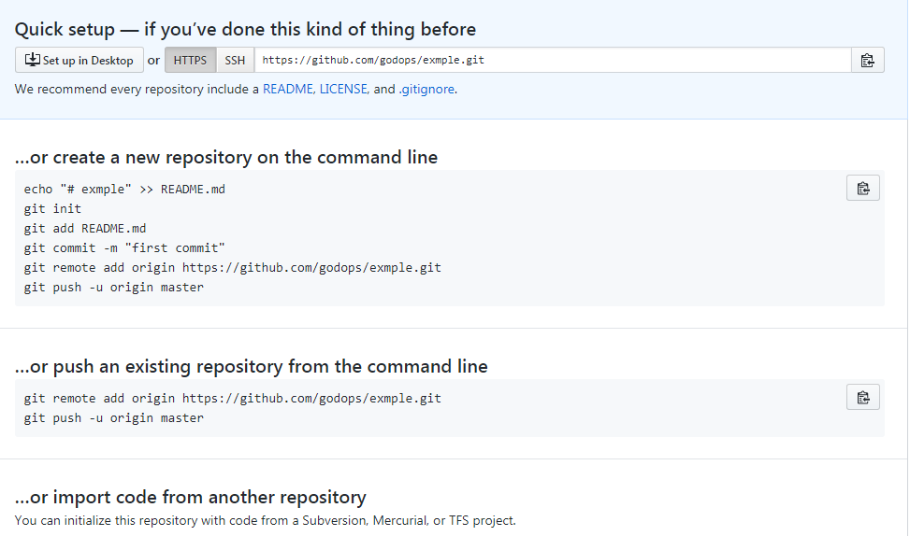Click the git add README.md line

pos(85,228)
